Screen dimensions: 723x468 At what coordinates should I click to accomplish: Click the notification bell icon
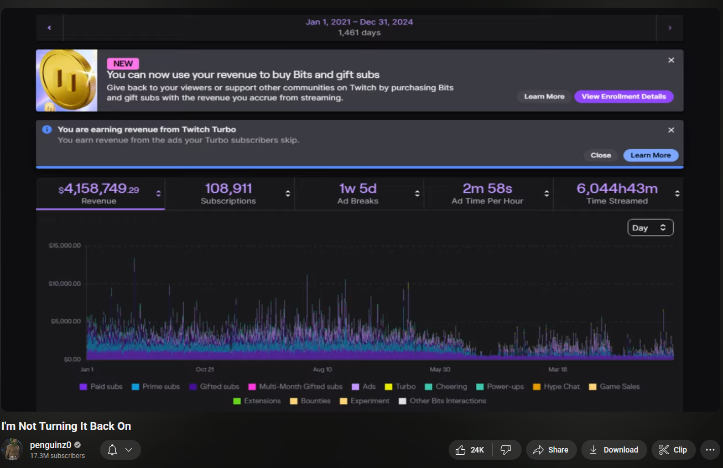tap(112, 450)
